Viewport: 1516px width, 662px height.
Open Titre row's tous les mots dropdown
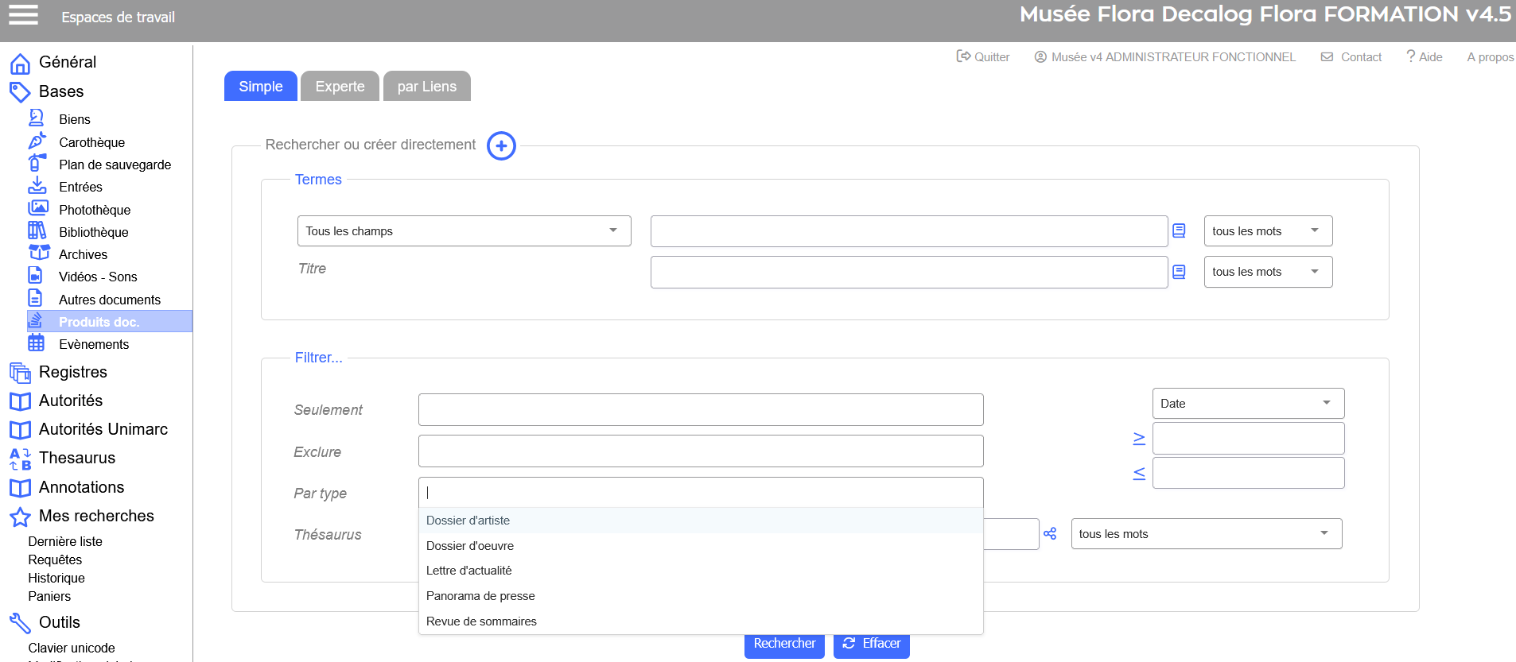click(x=1268, y=272)
